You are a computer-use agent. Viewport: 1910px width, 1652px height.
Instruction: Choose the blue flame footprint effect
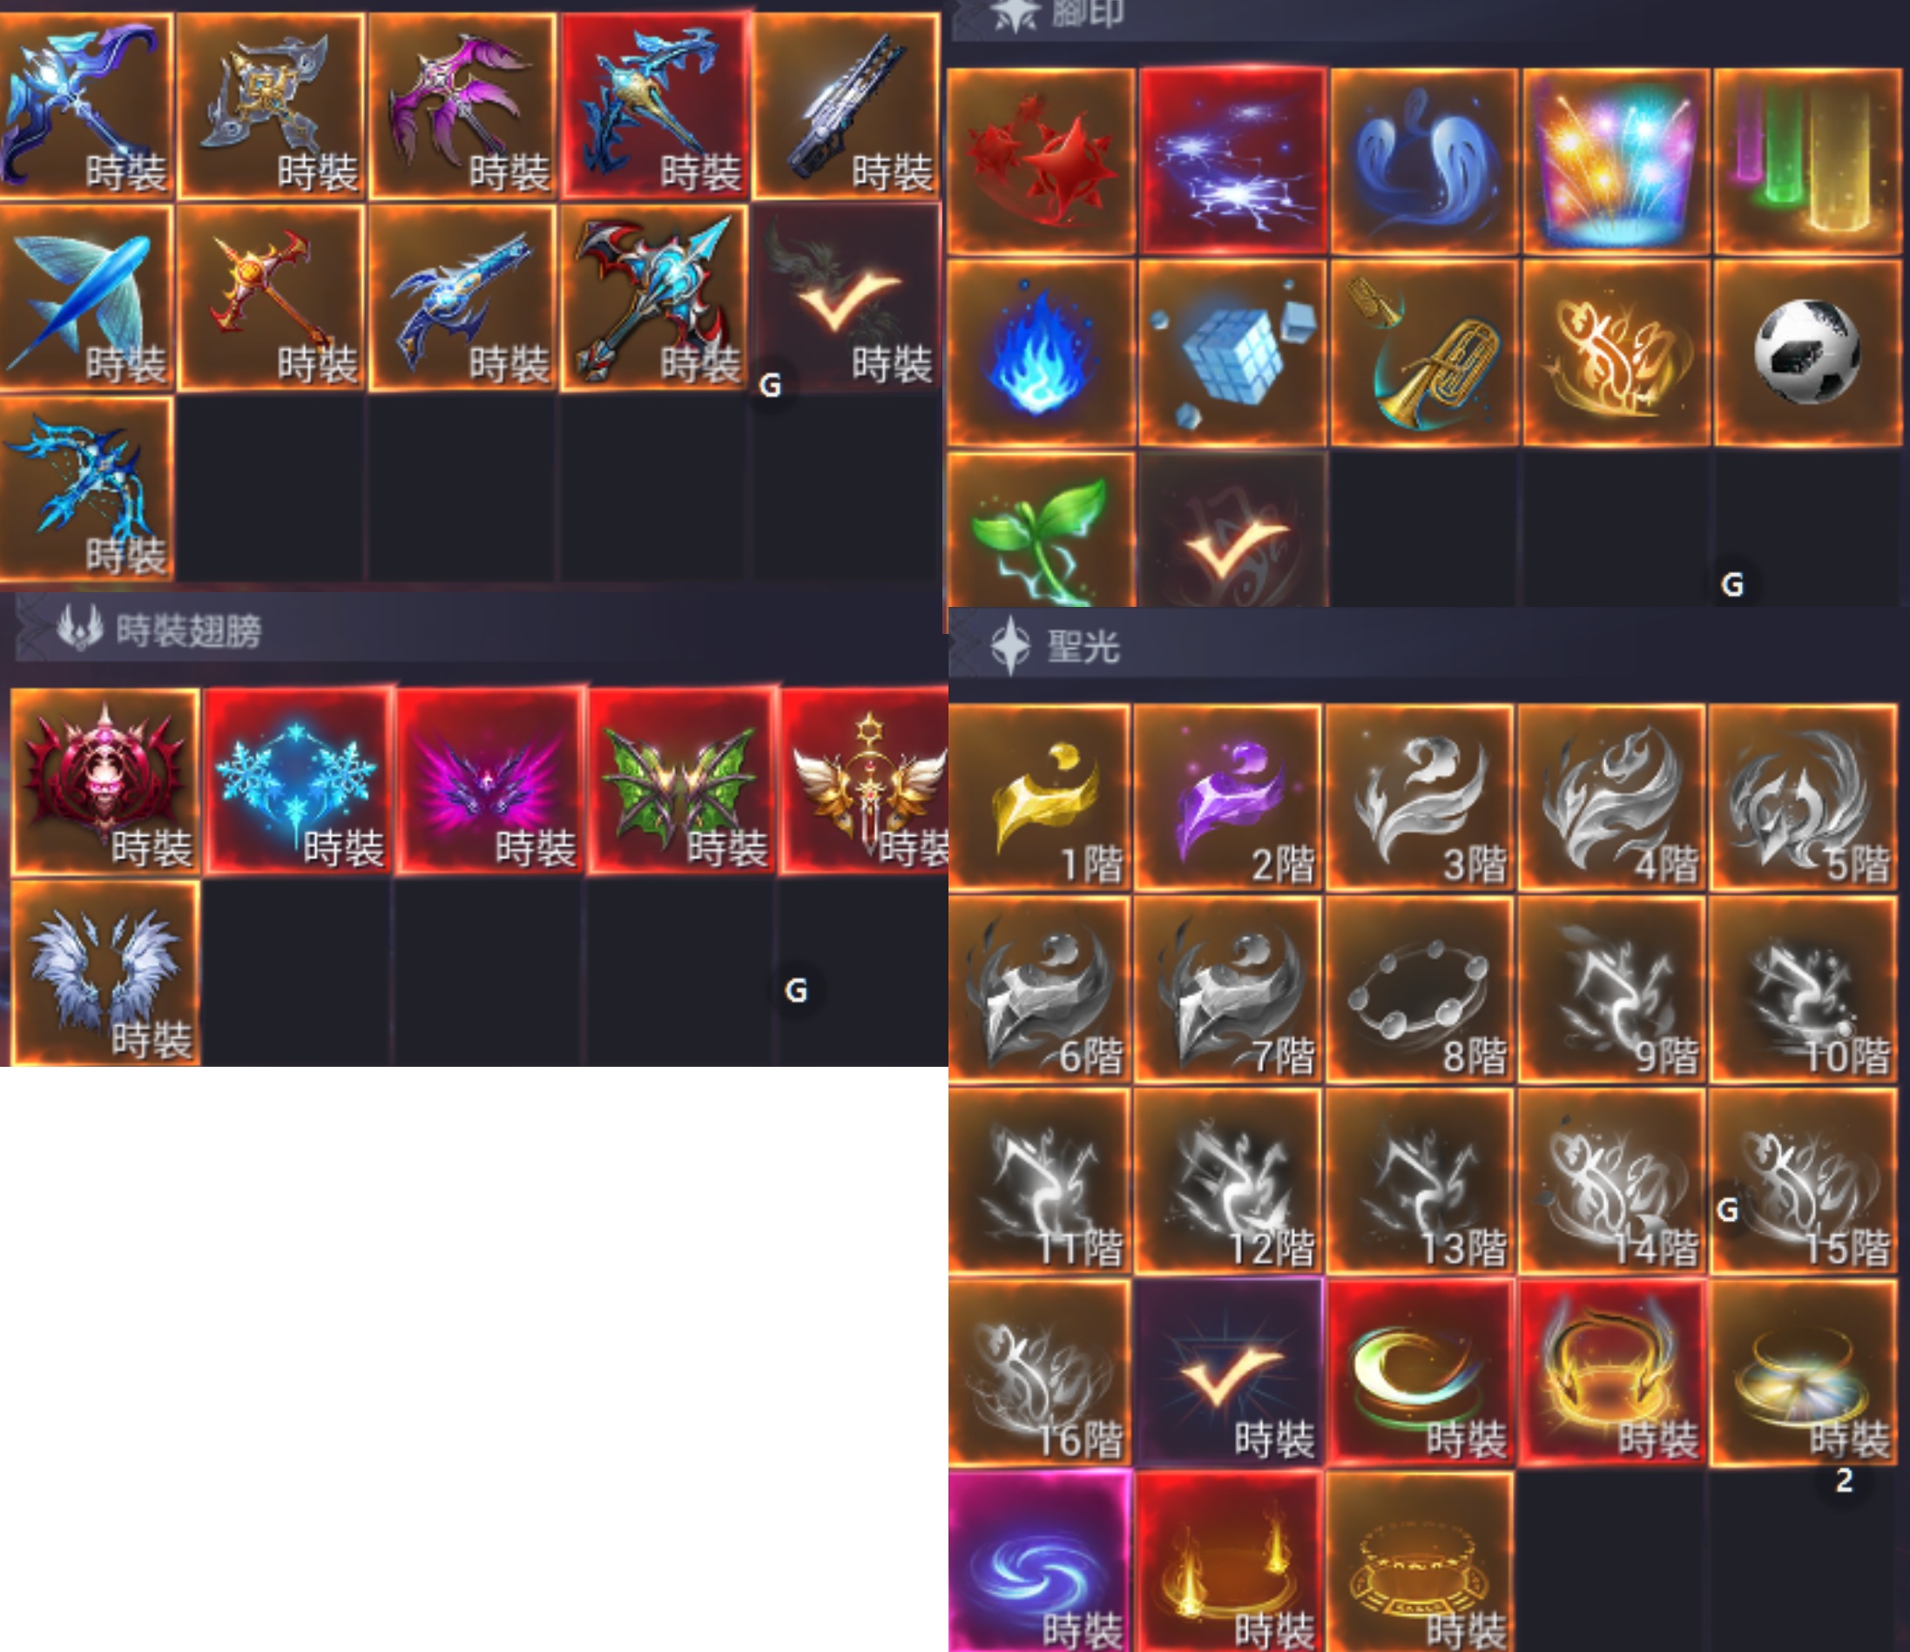[x=1042, y=353]
